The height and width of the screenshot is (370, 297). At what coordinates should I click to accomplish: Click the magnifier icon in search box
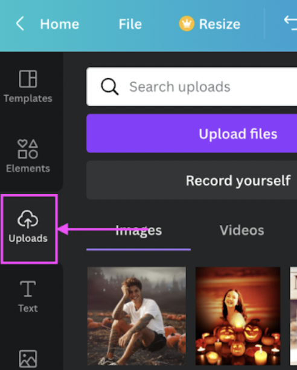(x=109, y=87)
